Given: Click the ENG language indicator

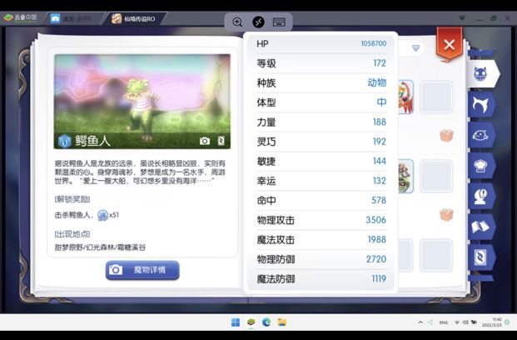Looking at the screenshot, I should point(444,322).
